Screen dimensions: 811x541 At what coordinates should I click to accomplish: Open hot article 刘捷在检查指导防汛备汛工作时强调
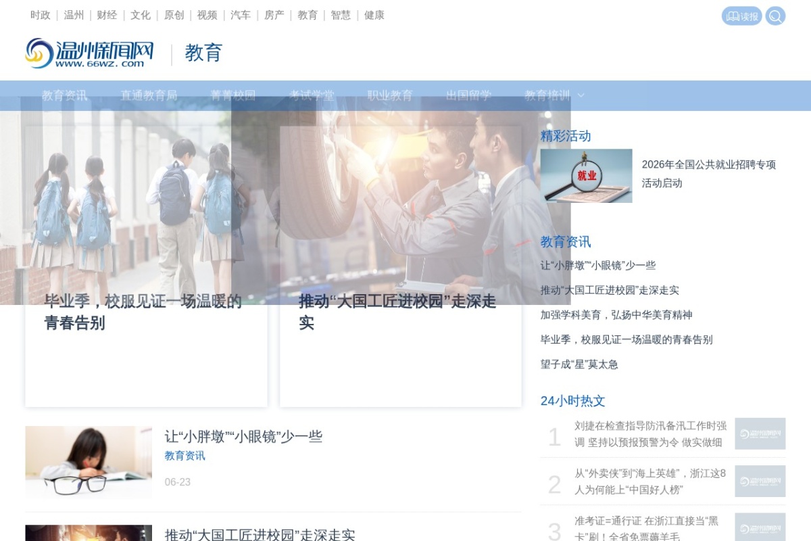[651, 434]
